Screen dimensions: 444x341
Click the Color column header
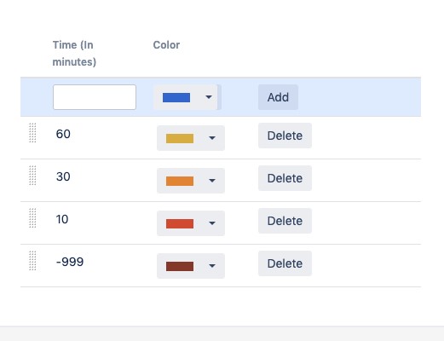tap(166, 45)
